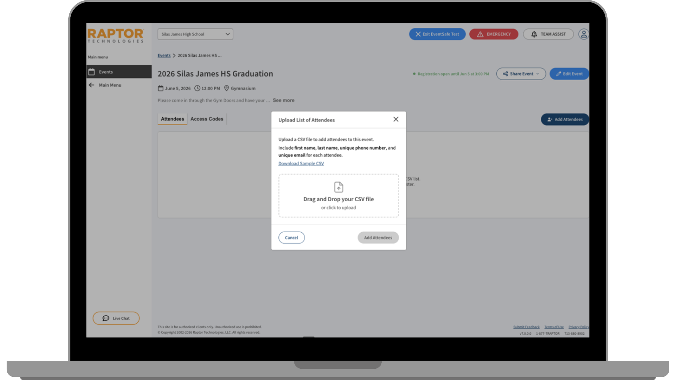Click the location pin icon near Gymnasium
Screen dimensions: 676x380
pos(226,88)
